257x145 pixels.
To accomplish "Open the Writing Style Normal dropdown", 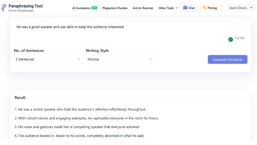I will pos(120,59).
